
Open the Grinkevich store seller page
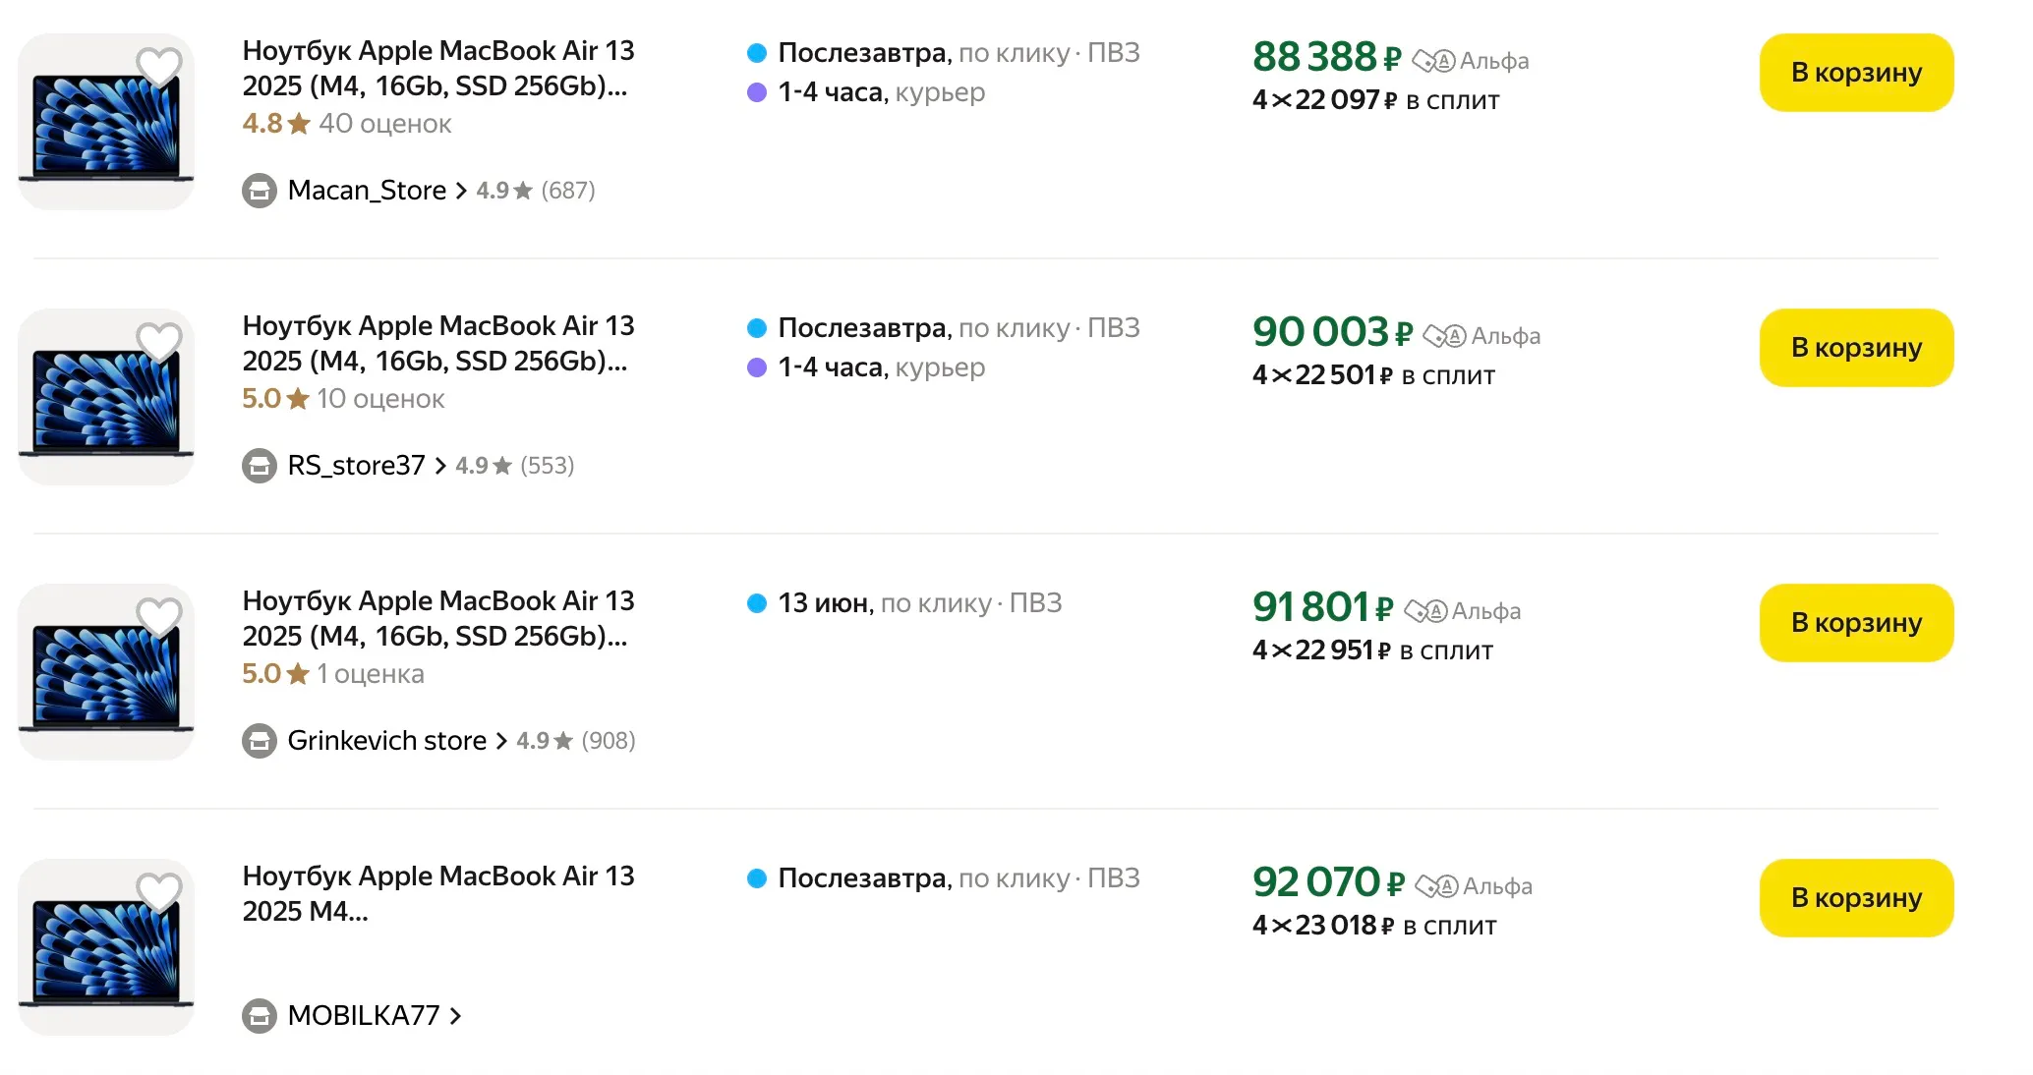coord(386,741)
